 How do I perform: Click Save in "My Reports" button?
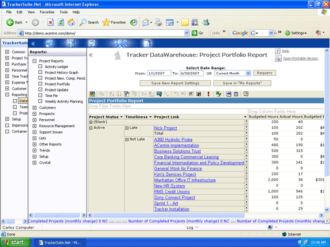(x=242, y=83)
